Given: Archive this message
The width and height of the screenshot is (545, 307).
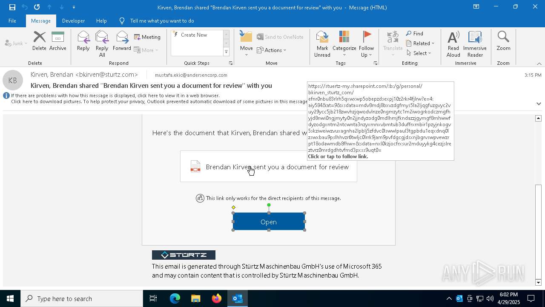Looking at the screenshot, I should tap(58, 41).
